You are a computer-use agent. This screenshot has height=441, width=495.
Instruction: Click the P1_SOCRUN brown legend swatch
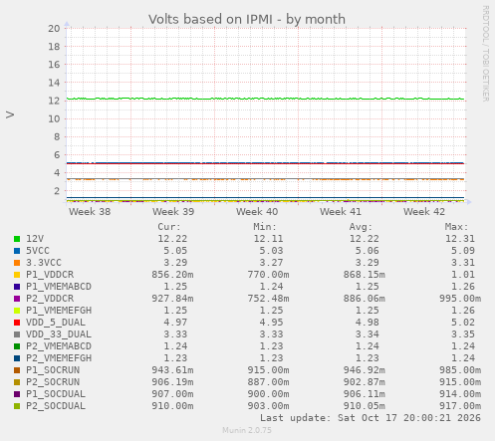(17, 370)
